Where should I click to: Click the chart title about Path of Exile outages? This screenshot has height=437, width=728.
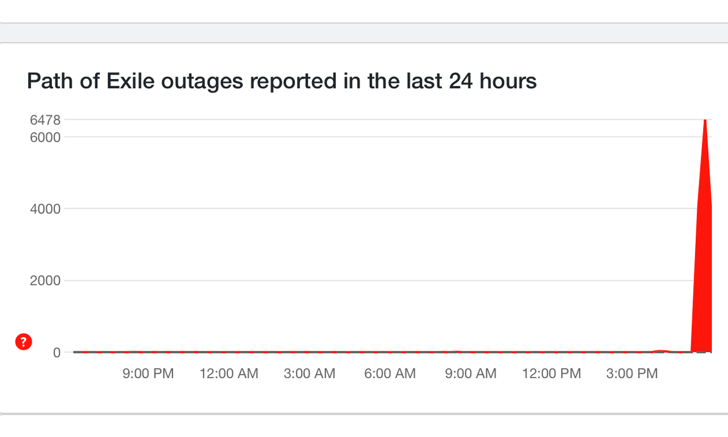click(x=281, y=82)
